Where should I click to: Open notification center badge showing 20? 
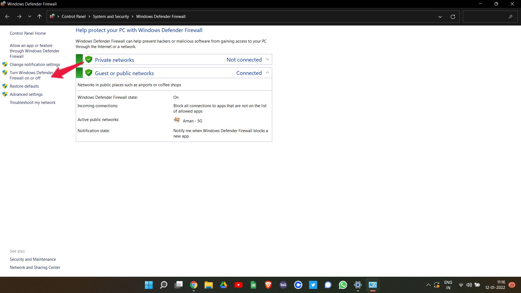[x=512, y=285]
